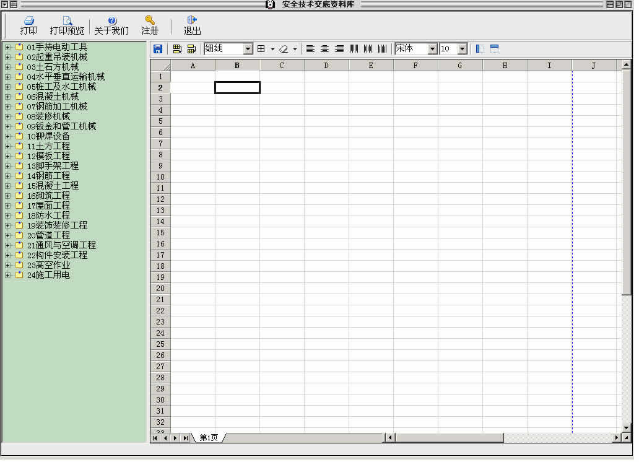This screenshot has width=639, height=462.
Task: Click the middle vertical alignment icon
Action: click(368, 49)
